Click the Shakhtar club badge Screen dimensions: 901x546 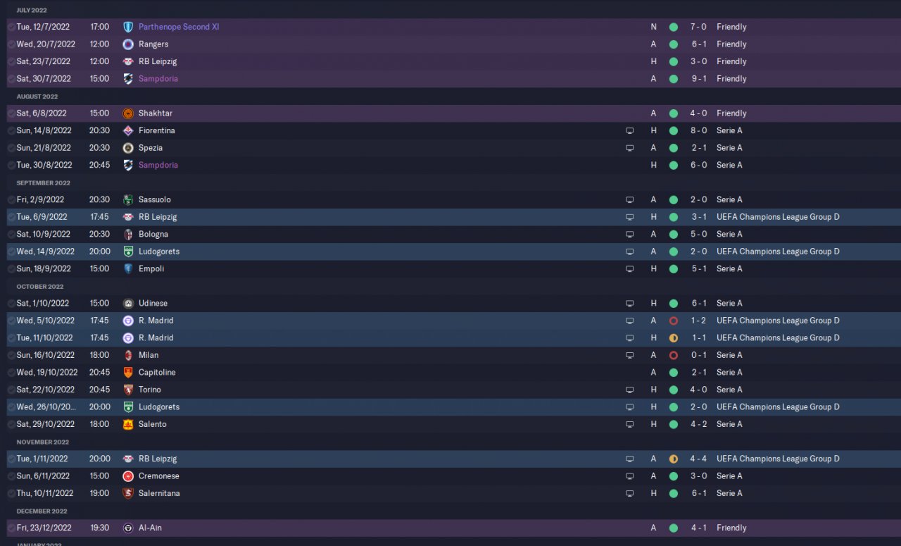tap(128, 113)
